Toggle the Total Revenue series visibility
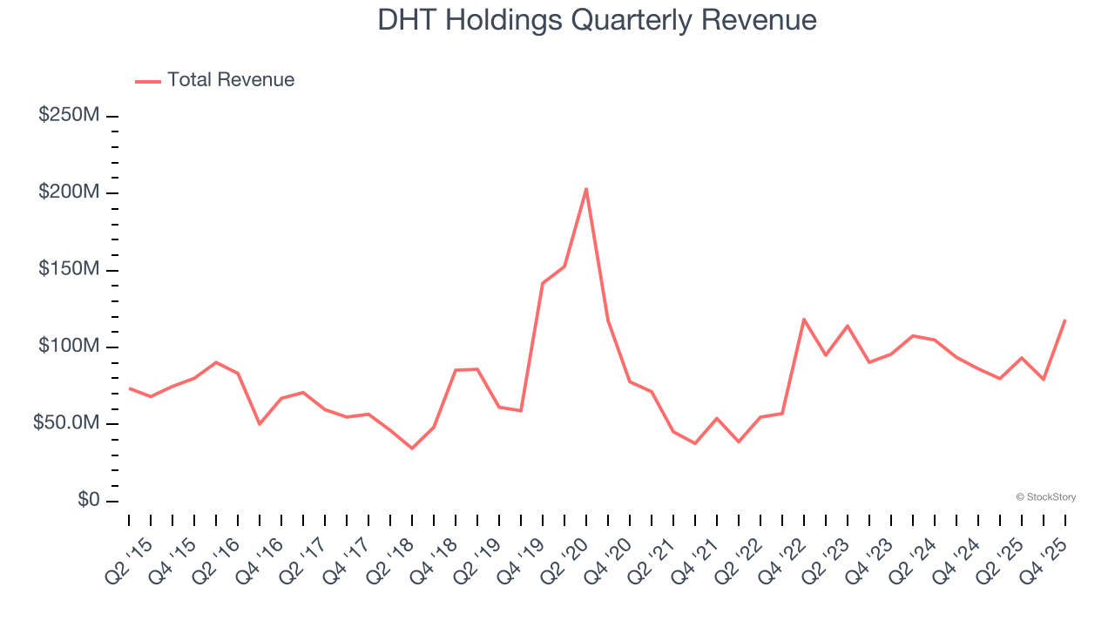 pyautogui.click(x=215, y=79)
